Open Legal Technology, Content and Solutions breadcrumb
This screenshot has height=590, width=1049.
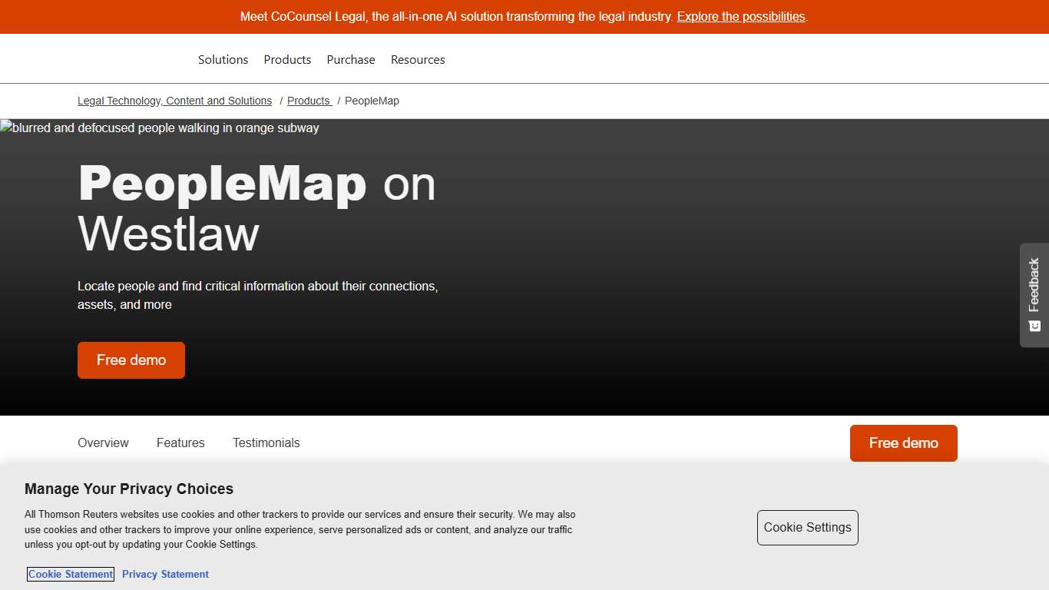click(x=174, y=101)
